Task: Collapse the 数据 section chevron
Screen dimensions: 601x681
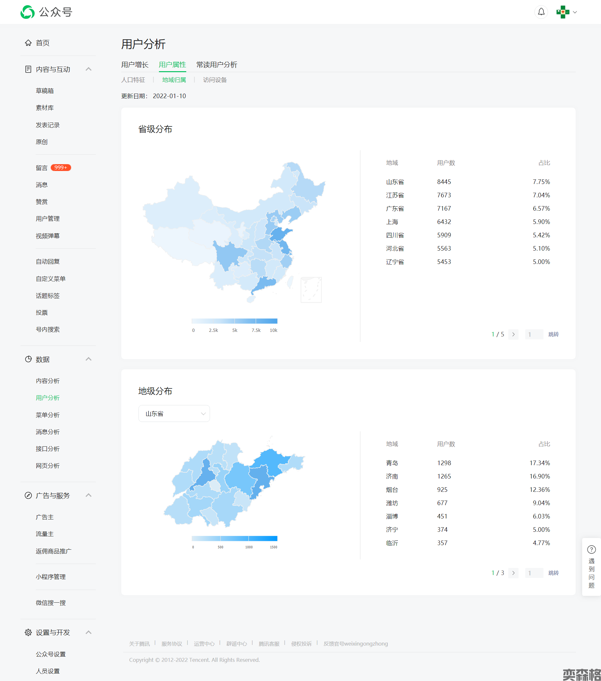Action: point(89,359)
